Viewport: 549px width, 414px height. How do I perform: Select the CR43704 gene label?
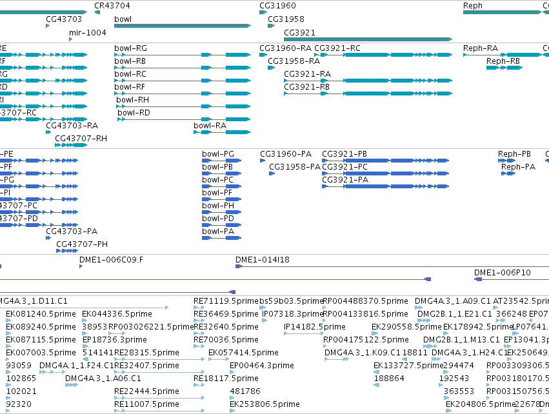(112, 6)
